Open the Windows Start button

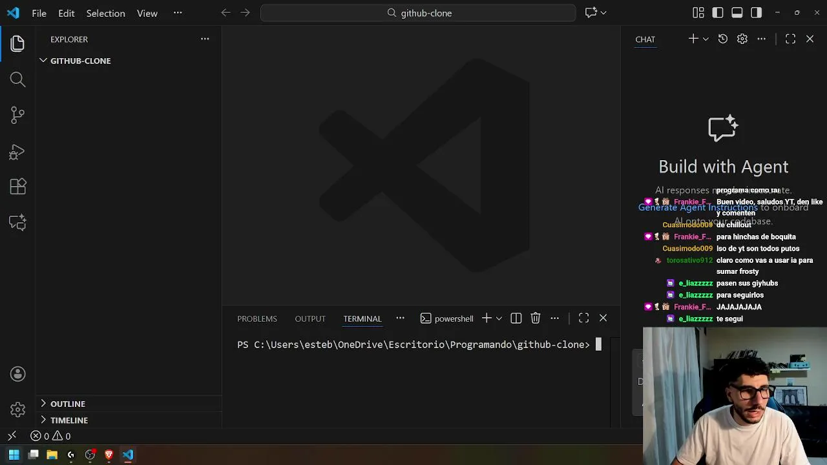[x=14, y=455]
